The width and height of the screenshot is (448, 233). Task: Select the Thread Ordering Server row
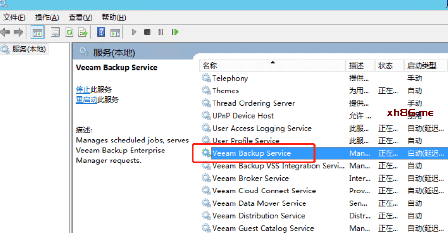pos(324,103)
